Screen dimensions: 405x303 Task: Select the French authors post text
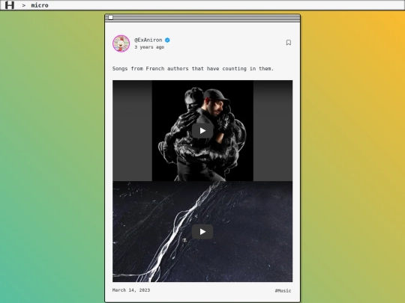tap(193, 69)
